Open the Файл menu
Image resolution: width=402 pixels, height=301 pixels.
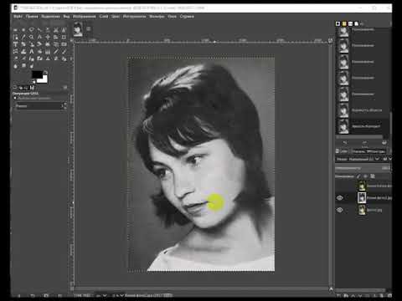(18, 17)
